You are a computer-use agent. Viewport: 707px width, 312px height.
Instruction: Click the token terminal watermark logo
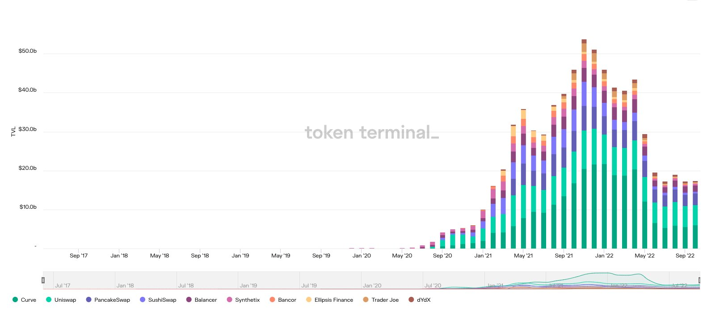point(372,132)
